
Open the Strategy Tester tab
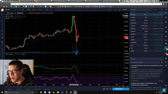(37, 89)
